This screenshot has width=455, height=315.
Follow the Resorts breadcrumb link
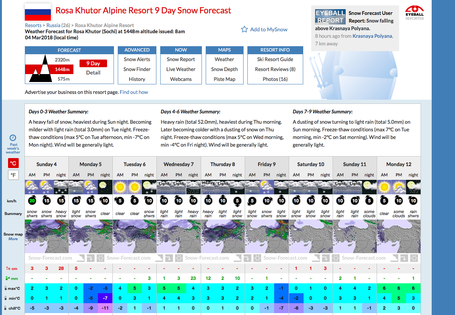(x=33, y=25)
